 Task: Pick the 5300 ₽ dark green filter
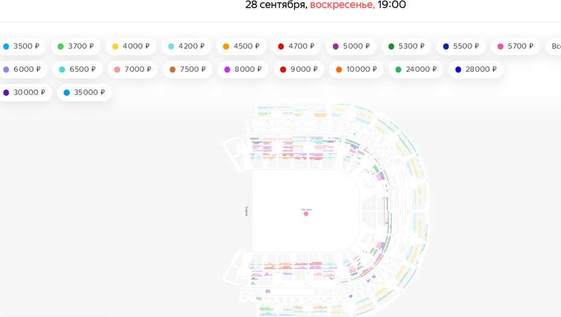407,46
